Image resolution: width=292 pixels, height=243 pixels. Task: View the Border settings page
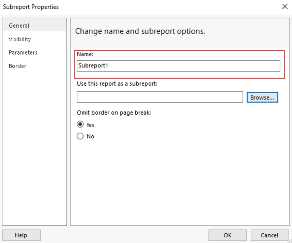pyautogui.click(x=17, y=66)
